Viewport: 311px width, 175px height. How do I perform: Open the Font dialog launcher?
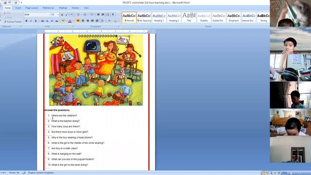[73, 26]
